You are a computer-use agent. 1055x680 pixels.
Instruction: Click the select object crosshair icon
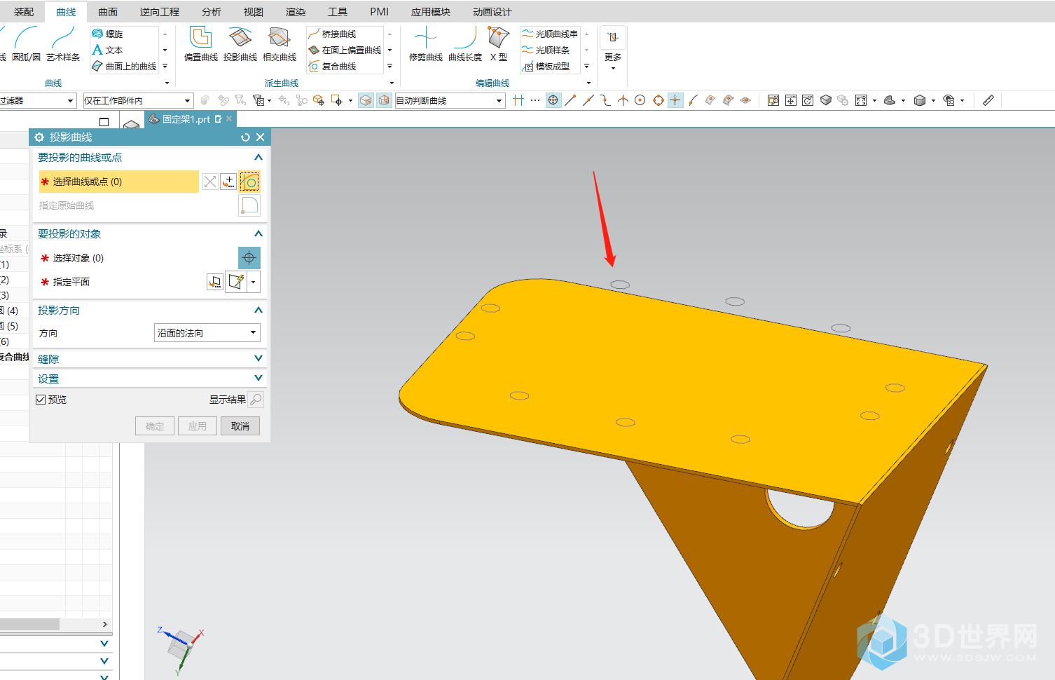[x=249, y=258]
